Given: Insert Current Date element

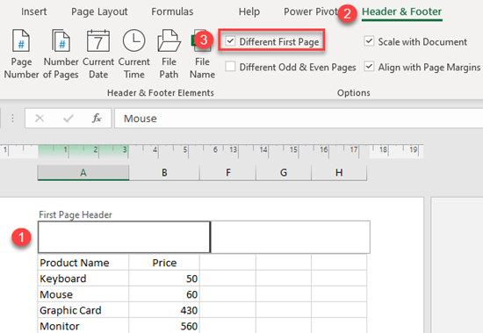Looking at the screenshot, I should 98,54.
